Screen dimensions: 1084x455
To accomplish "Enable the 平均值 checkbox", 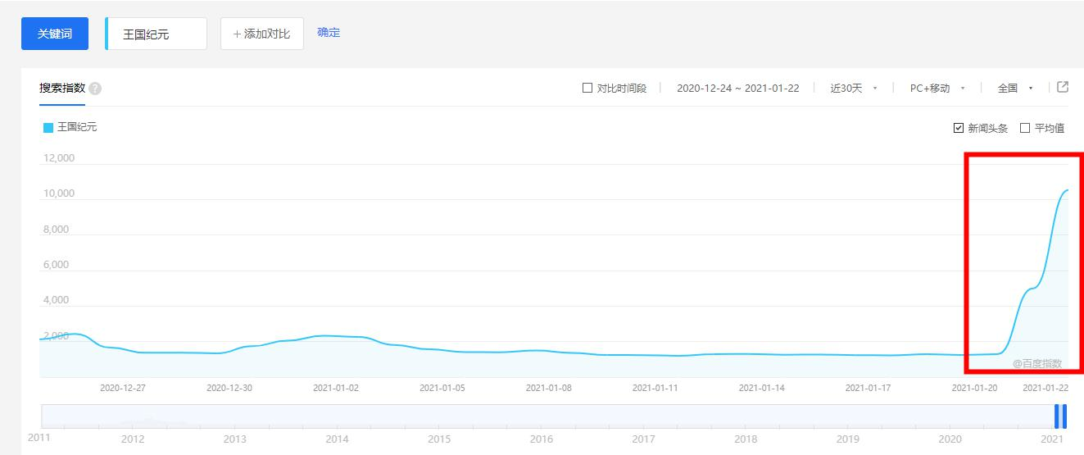I will click(1025, 128).
